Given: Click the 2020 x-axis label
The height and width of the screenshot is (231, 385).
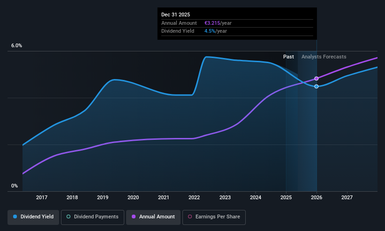Looking at the screenshot, I should (x=133, y=197).
